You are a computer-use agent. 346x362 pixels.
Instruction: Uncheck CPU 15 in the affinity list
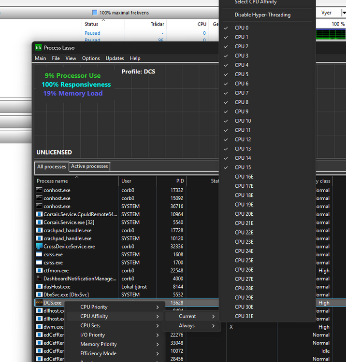[x=243, y=167]
